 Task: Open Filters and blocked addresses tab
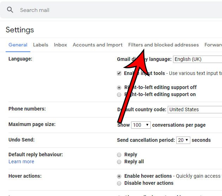[164, 45]
